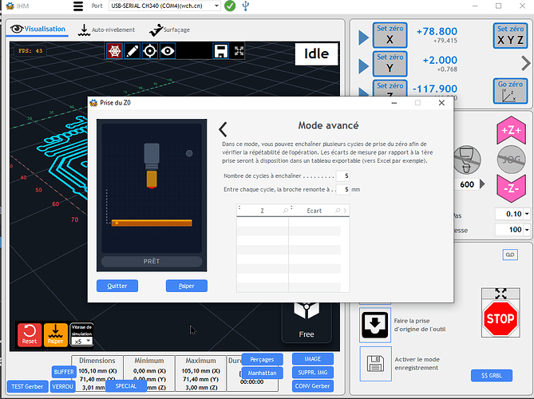Click the TEST Gerber button

27,386
